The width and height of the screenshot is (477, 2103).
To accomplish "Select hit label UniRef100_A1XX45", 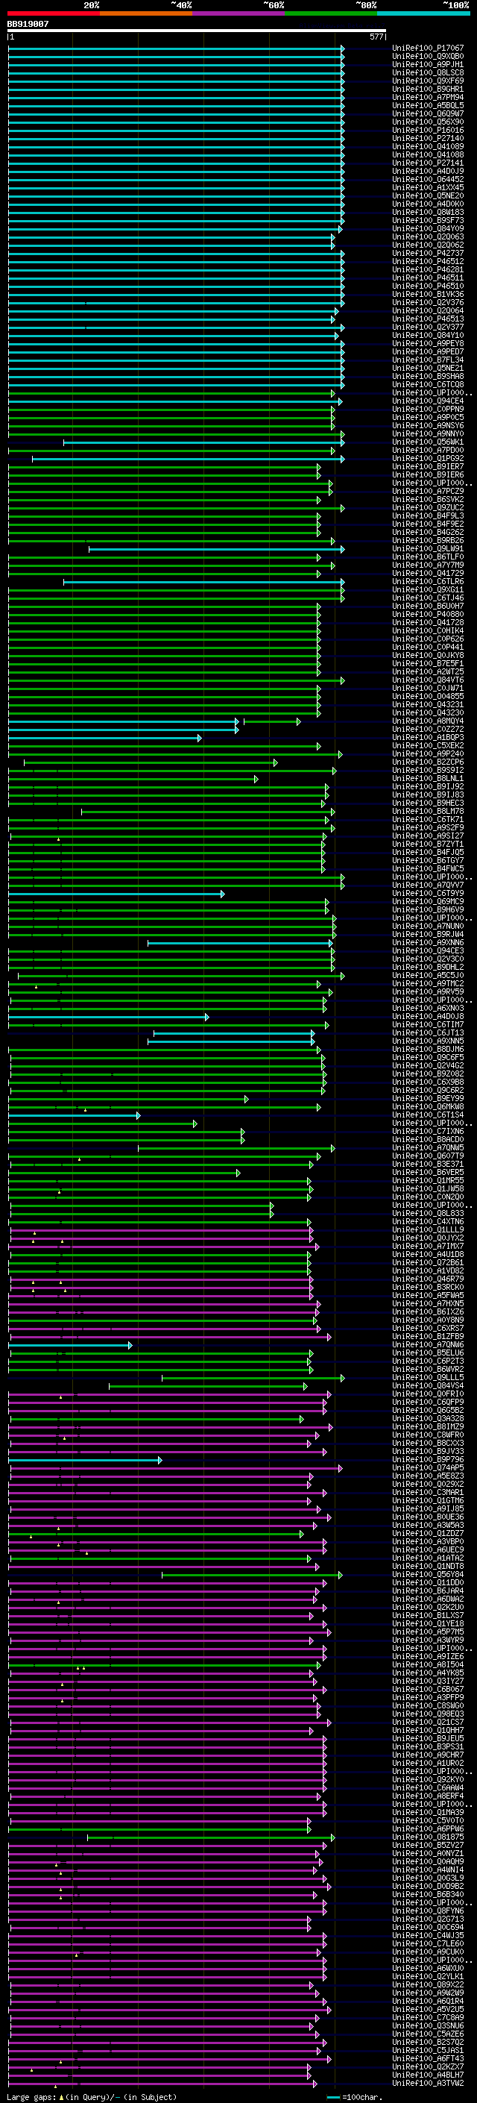I will [x=428, y=188].
